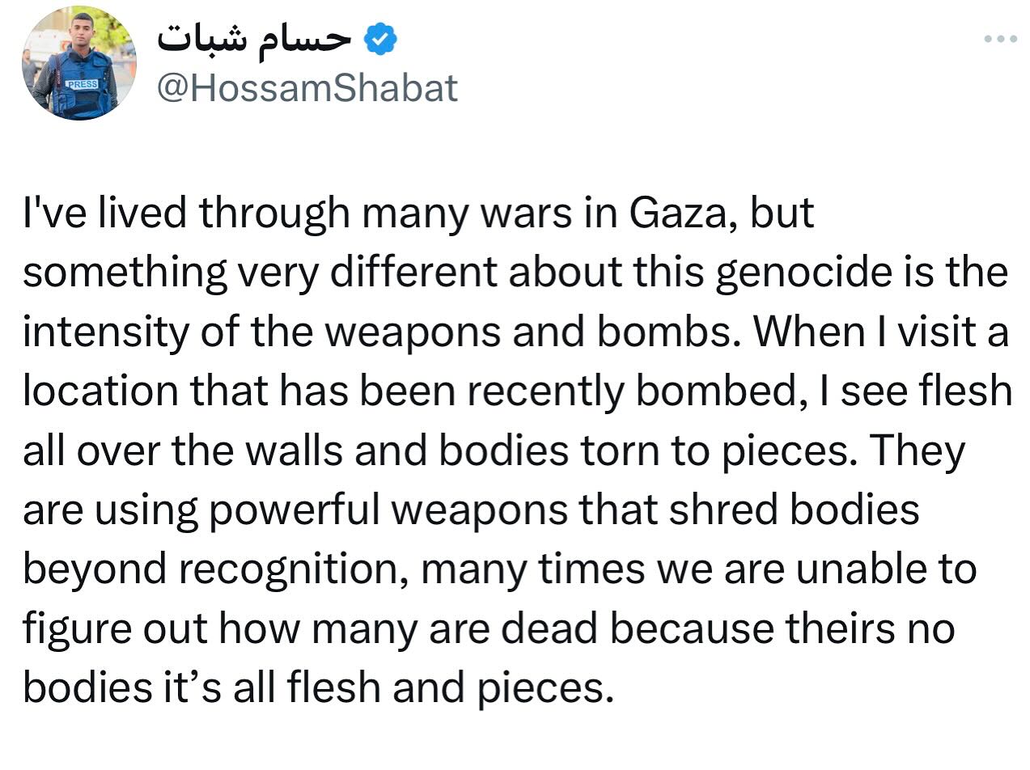The image size is (1030, 770).
Task: Click the word "Gaza" in the tweet
Action: [680, 213]
